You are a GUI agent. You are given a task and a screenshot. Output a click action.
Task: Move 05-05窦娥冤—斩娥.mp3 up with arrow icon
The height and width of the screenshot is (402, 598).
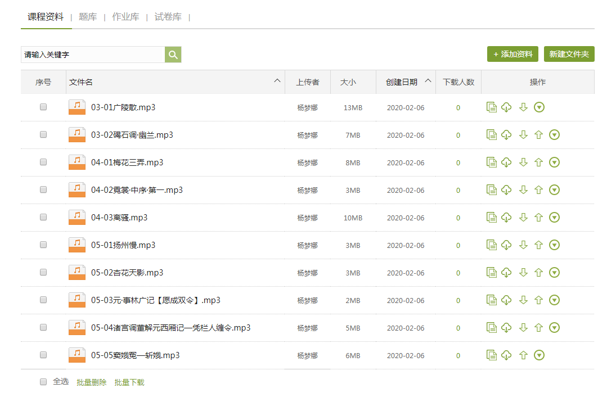(523, 355)
